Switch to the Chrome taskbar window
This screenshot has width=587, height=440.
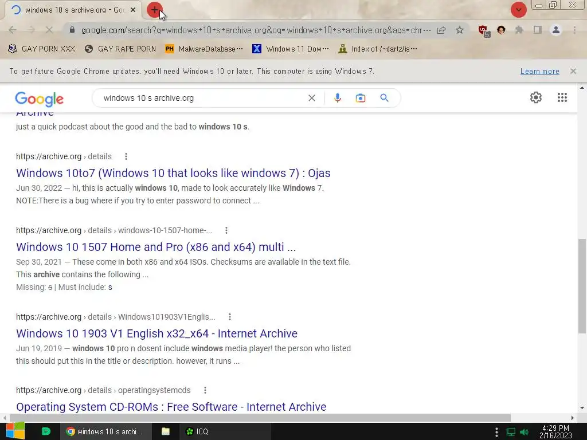(x=106, y=431)
